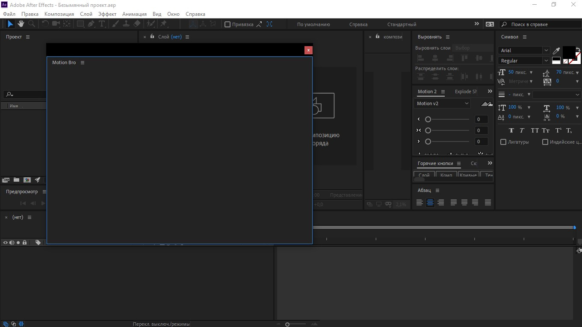This screenshot has height=327, width=582.
Task: Select the Horizontal Type tool
Action: tap(102, 24)
